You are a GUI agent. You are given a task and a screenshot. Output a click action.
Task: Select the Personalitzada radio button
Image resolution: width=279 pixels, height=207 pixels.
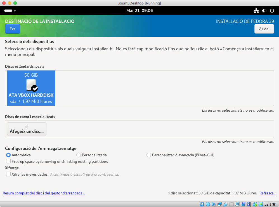pos(79,155)
